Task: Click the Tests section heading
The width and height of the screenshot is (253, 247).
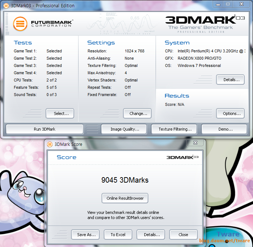Action: tap(23, 43)
